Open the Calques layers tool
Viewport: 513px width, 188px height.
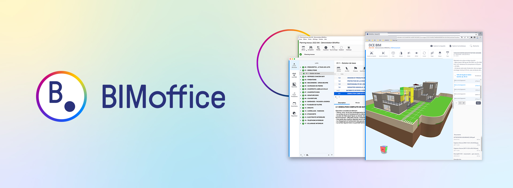(x=440, y=54)
